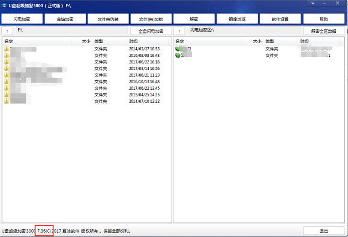348x237 pixels.
Task: Open 镜像浏览 from the toolbar
Action: 237,19
